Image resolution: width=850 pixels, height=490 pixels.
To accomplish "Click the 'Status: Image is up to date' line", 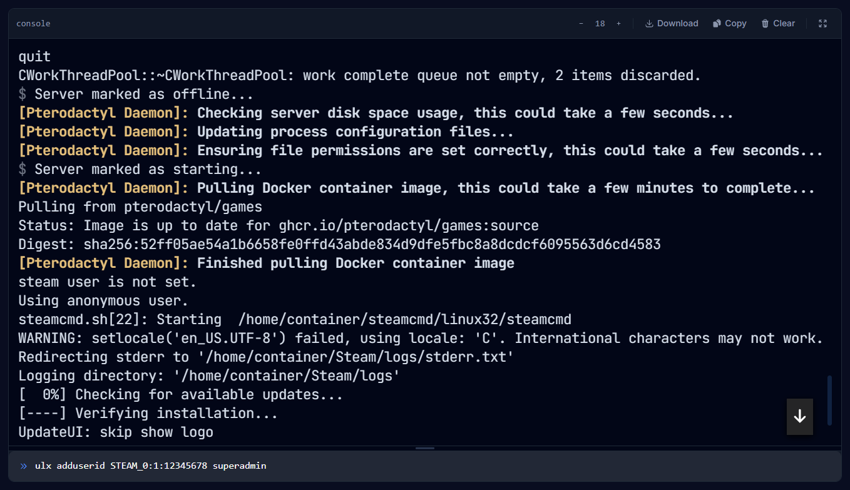I will tap(279, 225).
